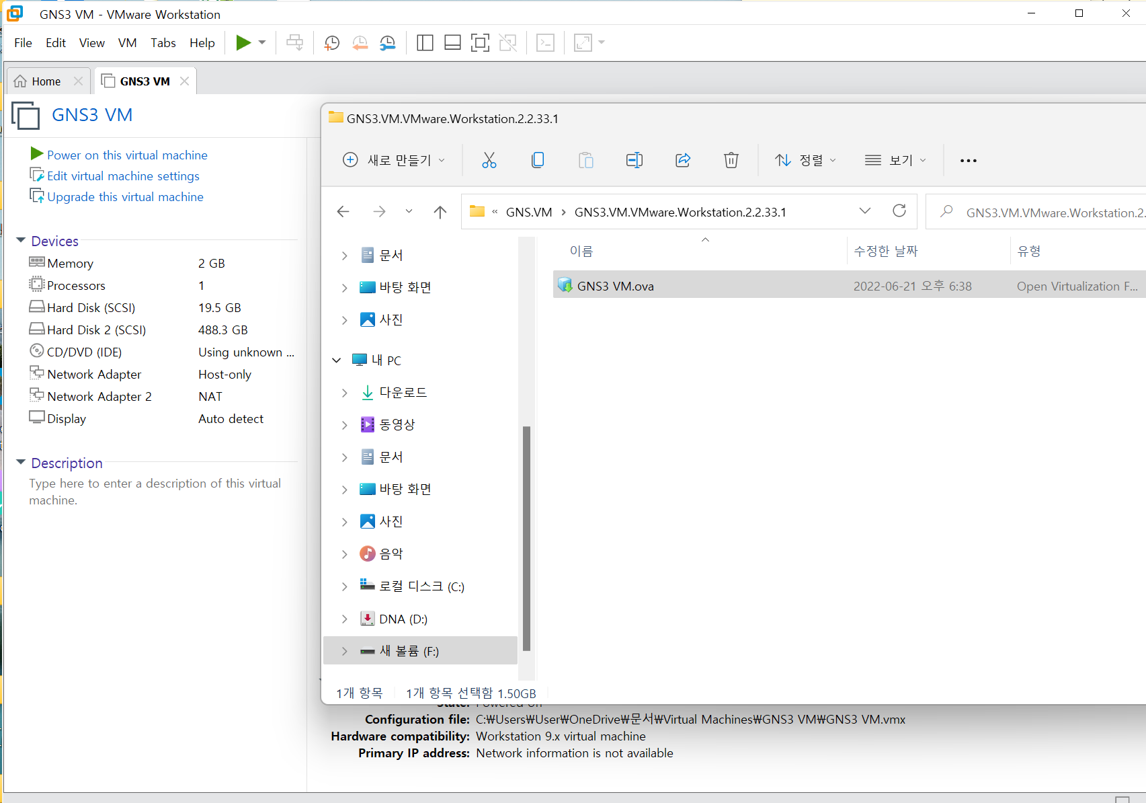Click Edit virtual machine settings link

click(x=123, y=176)
